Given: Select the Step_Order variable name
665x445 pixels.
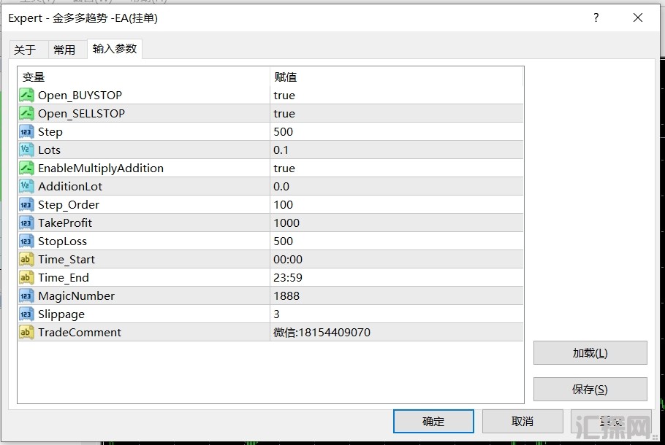Looking at the screenshot, I should tap(68, 205).
